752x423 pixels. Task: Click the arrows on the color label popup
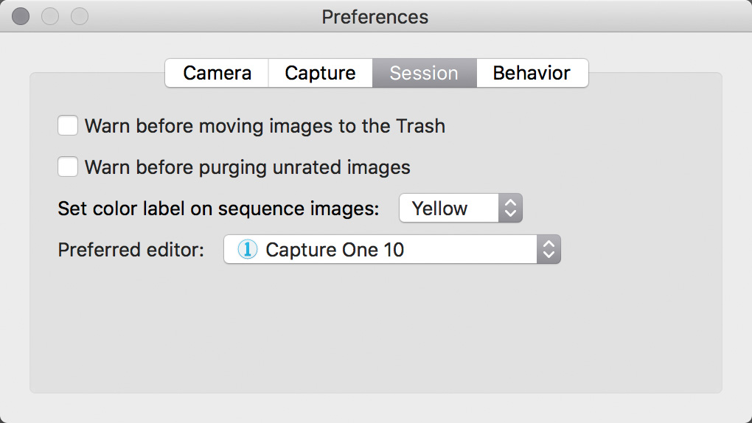pos(510,208)
